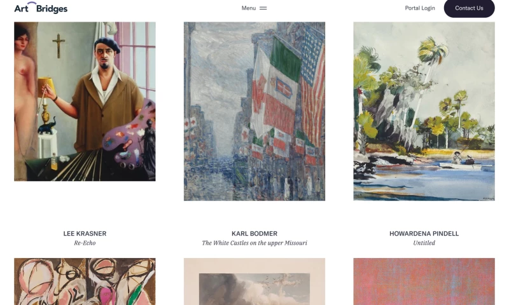Open the beret artist self-portrait painting
509x305 pixels.
pyautogui.click(x=85, y=102)
